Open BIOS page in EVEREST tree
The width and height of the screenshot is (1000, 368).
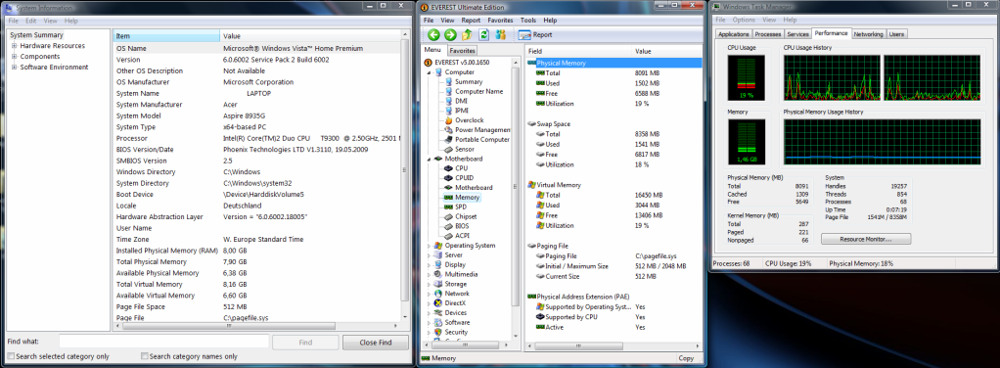(463, 226)
